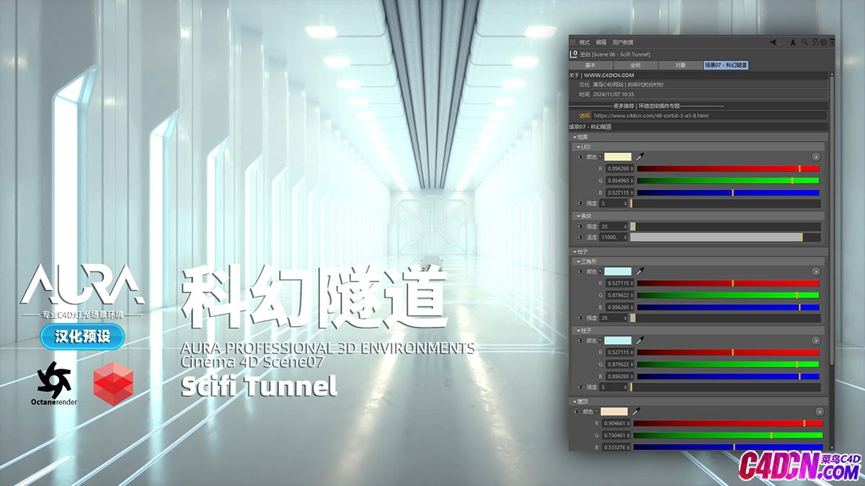865x486 pixels.
Task: Collapse the LED subgroup
Action: click(579, 147)
